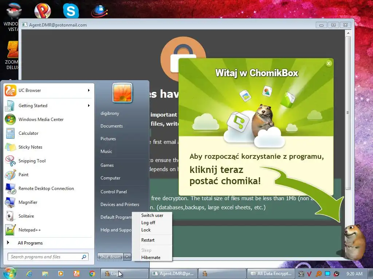Screen dimensions: 373x279
Task: Close the ChomikBox welcome popup
Action: pyautogui.click(x=329, y=63)
